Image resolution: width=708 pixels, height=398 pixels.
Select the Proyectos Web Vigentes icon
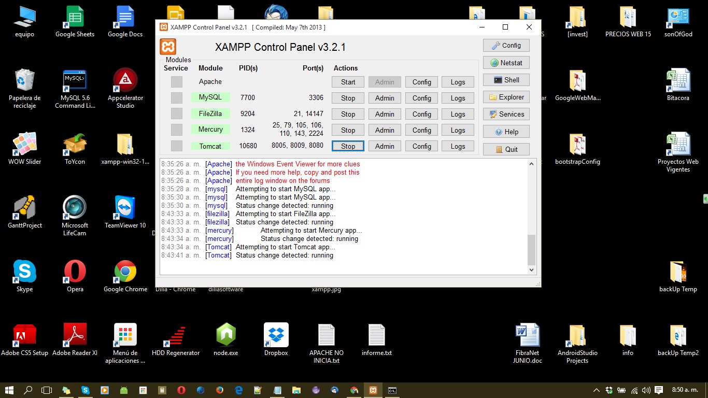[678, 152]
